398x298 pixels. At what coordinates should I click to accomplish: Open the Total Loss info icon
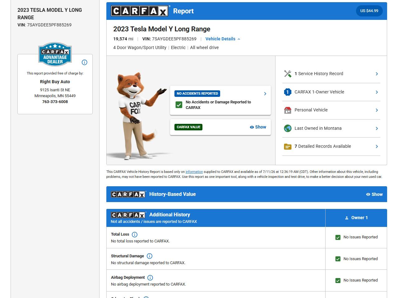tap(135, 235)
